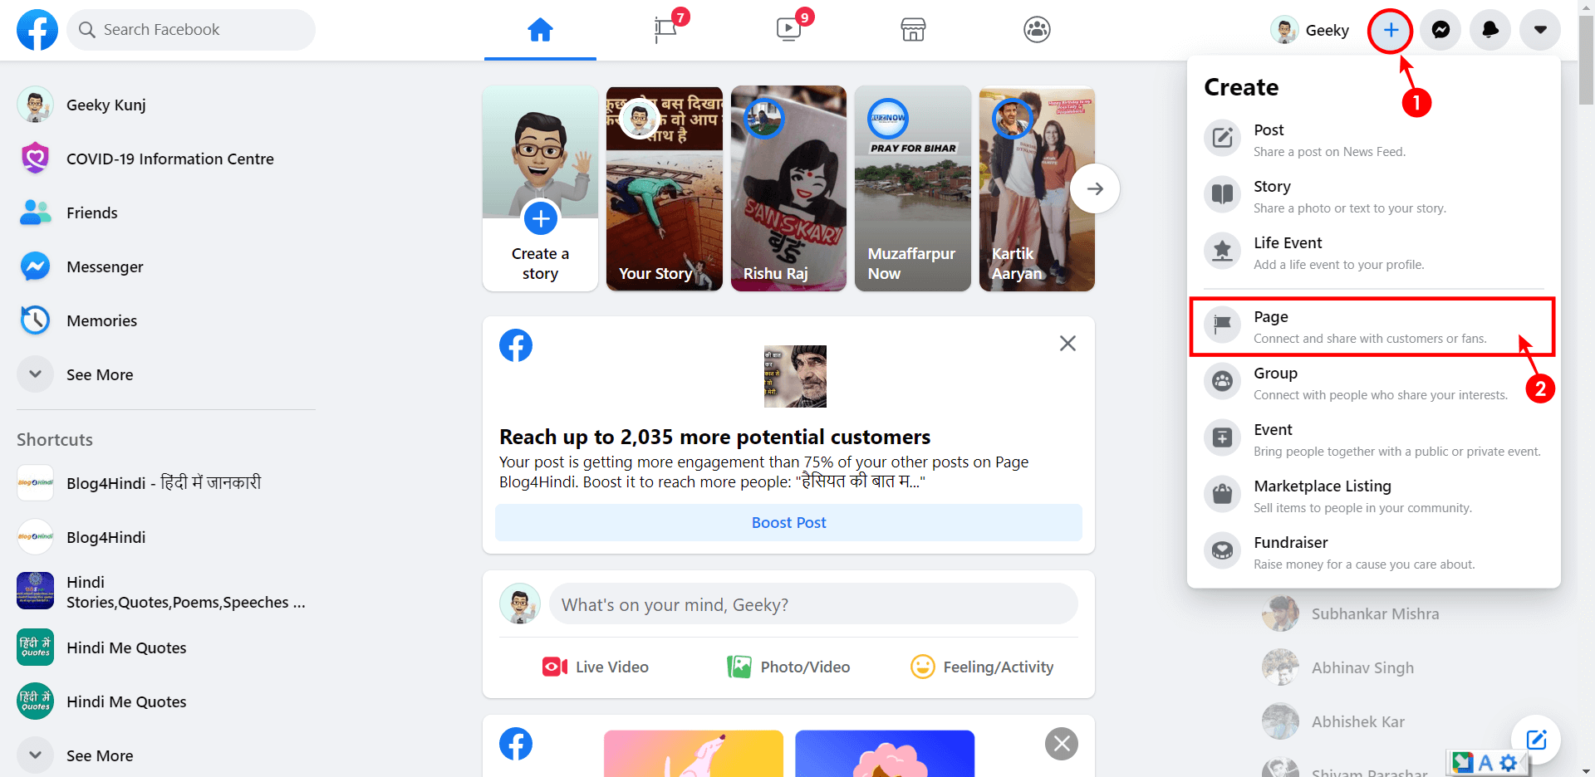Screen dimensions: 1595x777
Task: Open the Messenger icon in top bar
Action: click(1440, 30)
